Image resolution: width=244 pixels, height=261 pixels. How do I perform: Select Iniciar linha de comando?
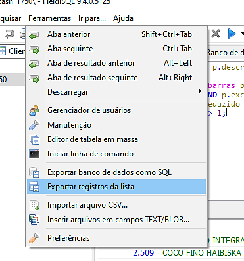pos(116,154)
